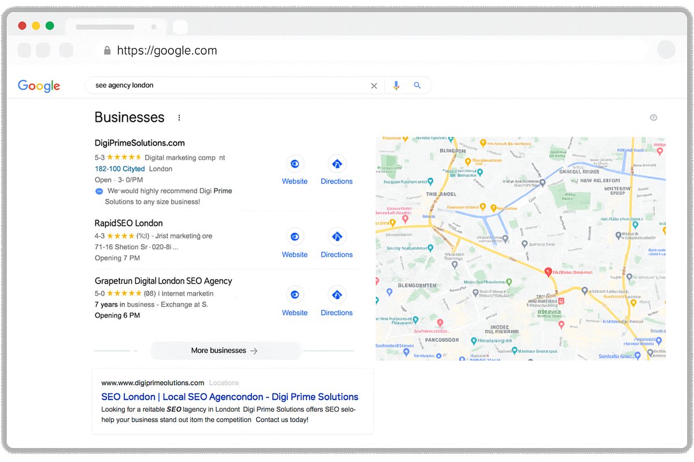Click the 'Locations' label beside the result URL
The image size is (694, 462).
tap(224, 383)
